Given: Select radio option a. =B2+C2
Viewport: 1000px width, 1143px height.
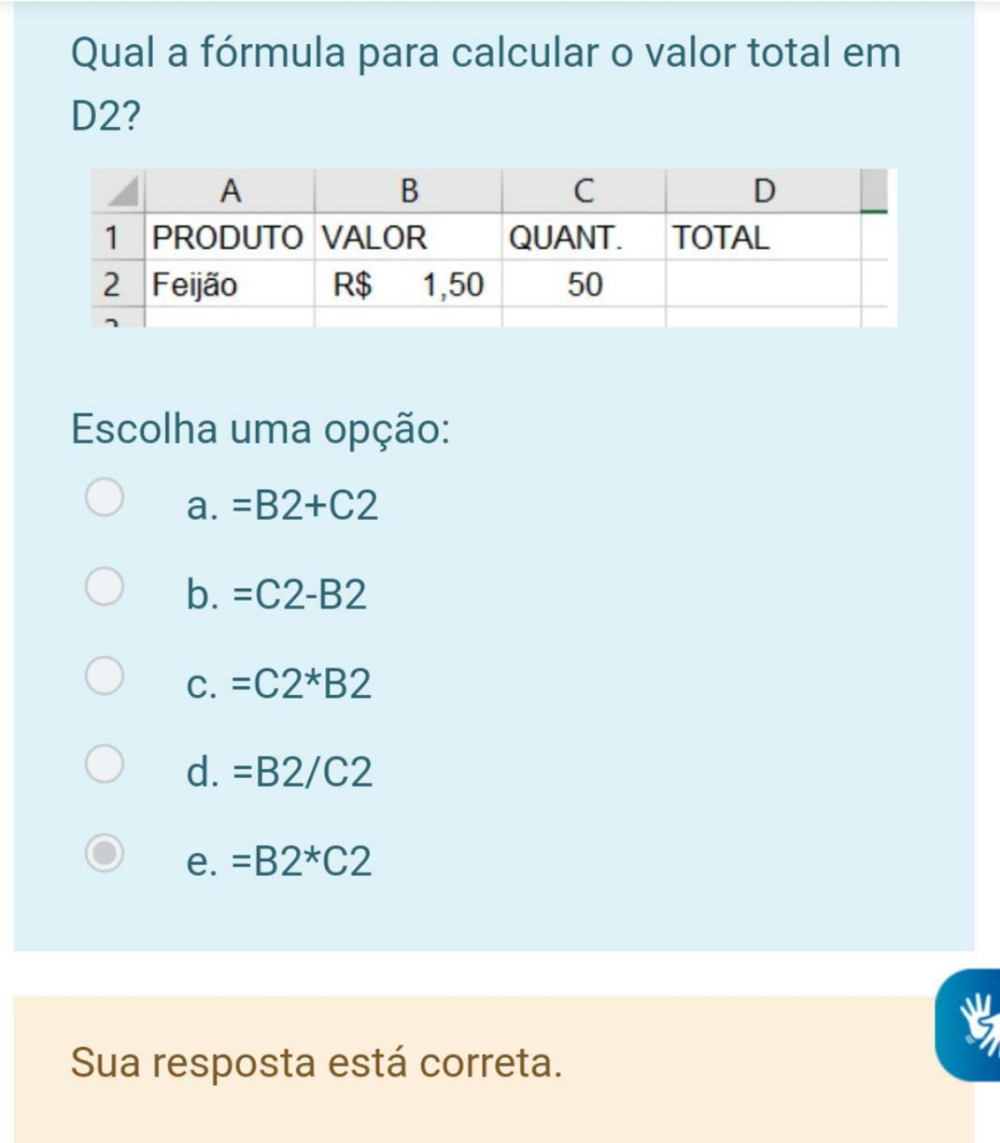Looking at the screenshot, I should coord(104,497).
